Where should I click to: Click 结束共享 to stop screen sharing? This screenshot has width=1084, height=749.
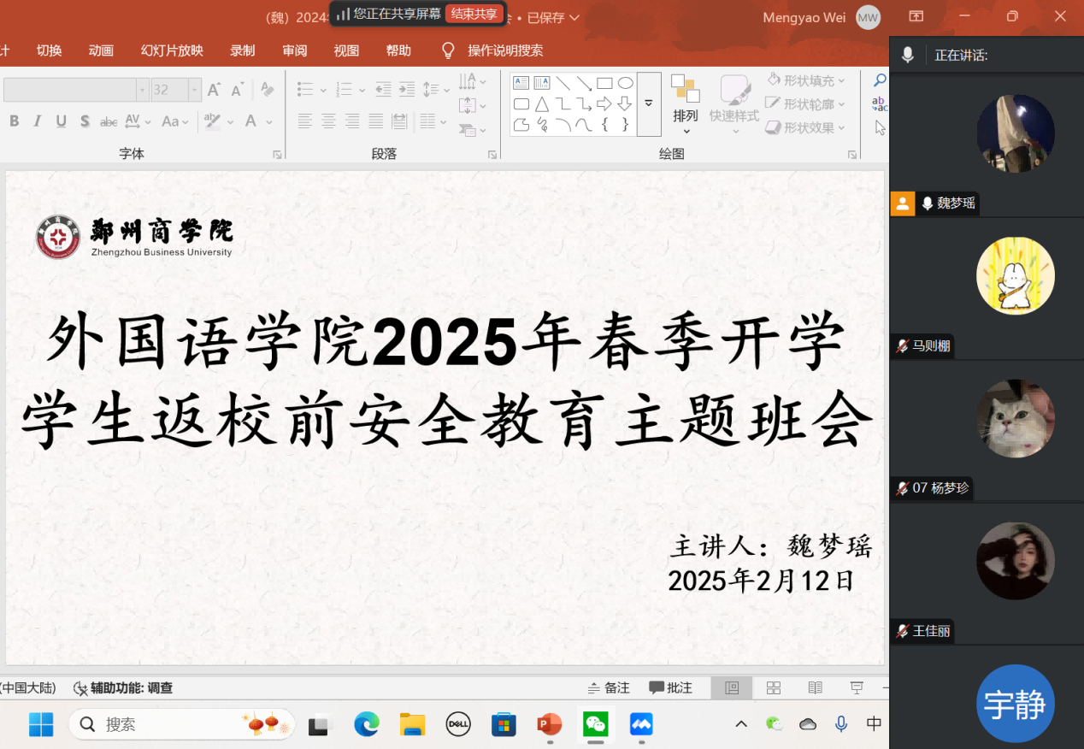474,14
